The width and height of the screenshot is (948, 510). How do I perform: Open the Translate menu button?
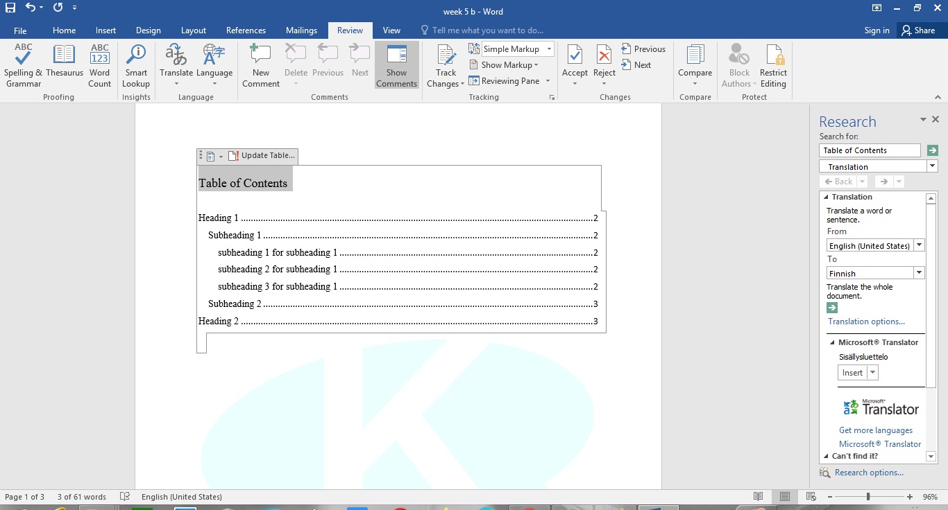pyautogui.click(x=176, y=66)
